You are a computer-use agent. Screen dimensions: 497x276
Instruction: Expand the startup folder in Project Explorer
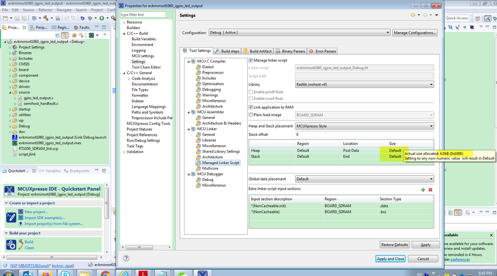click(10, 109)
